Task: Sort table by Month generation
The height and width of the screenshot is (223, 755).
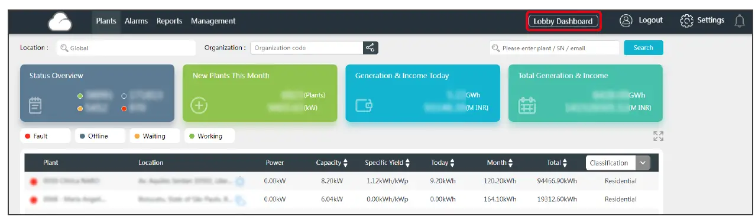Action: [x=510, y=163]
